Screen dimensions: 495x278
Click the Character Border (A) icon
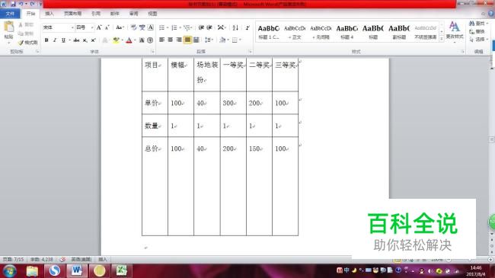coord(151,27)
